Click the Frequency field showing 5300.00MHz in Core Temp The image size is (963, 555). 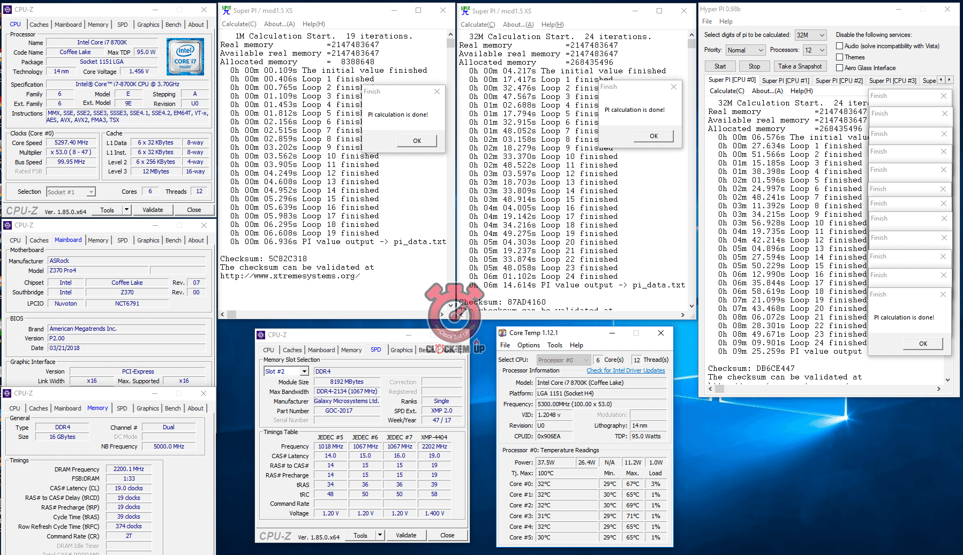tap(601, 404)
